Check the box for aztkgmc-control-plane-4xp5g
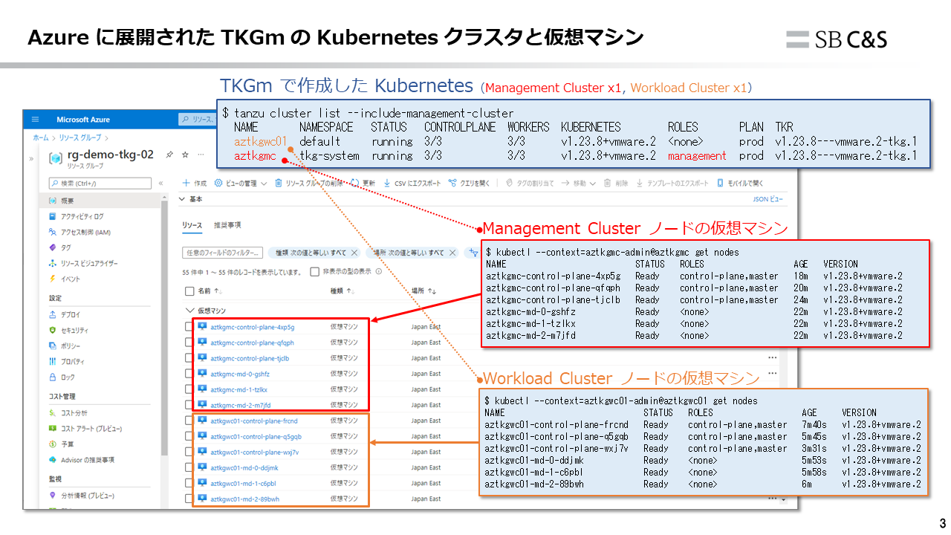The width and height of the screenshot is (951, 535). pos(189,327)
